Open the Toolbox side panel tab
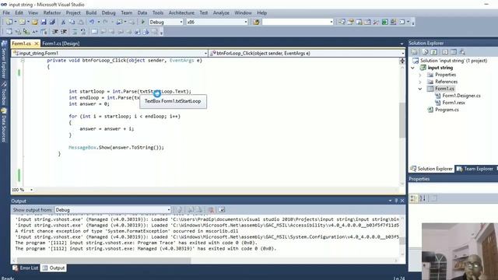 (4, 93)
